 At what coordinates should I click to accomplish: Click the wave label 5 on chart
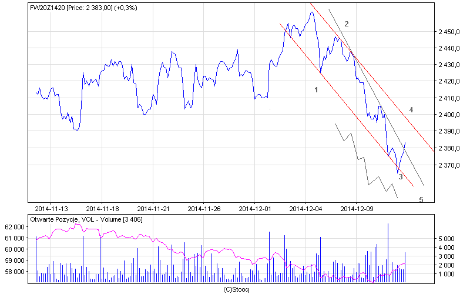click(421, 200)
